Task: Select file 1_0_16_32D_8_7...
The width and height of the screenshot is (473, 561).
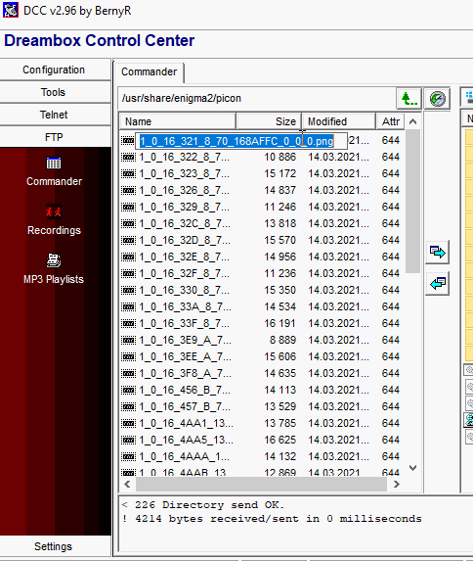Action: (185, 241)
